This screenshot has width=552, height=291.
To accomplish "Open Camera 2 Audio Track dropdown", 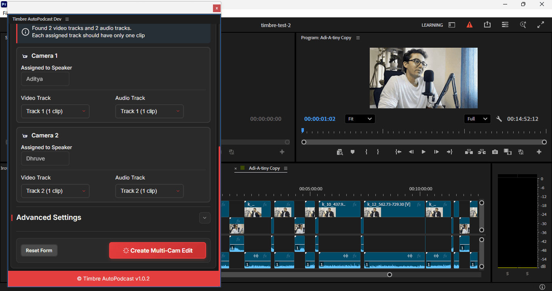I will tap(149, 191).
